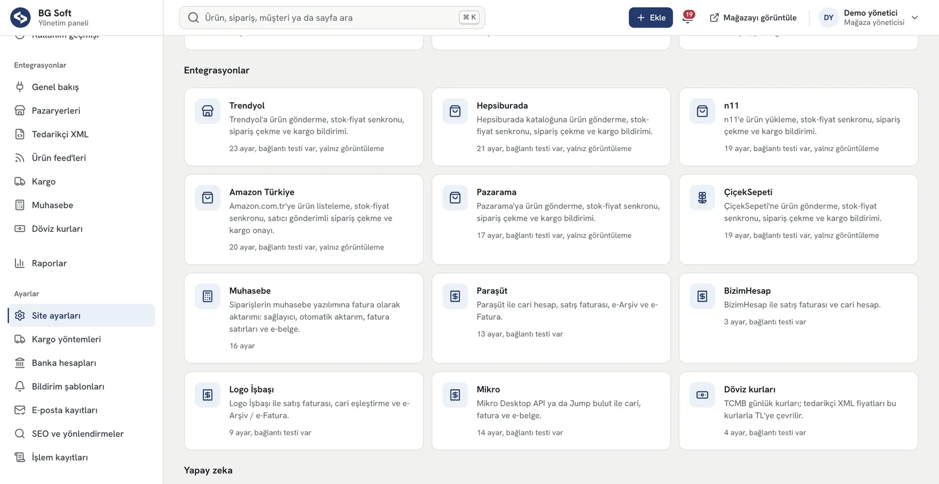Screen dimensions: 939x484
Task: Click the Genel bakış plug icon
Action: tap(20, 87)
